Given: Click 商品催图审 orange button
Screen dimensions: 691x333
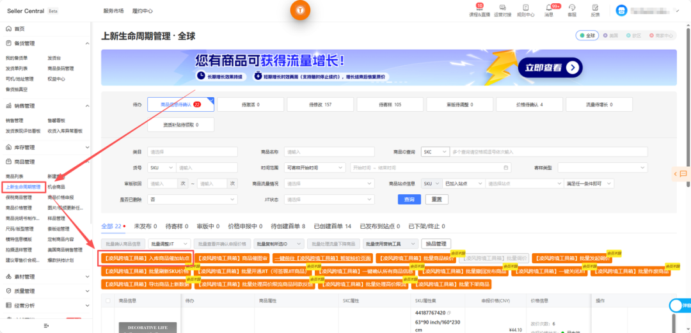Looking at the screenshot, I should point(232,258).
